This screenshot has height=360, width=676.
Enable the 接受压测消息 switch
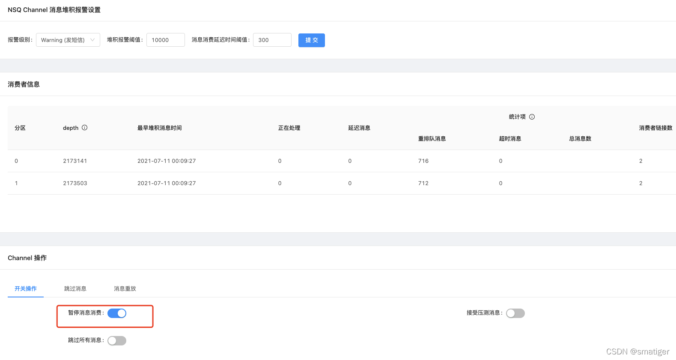point(515,313)
